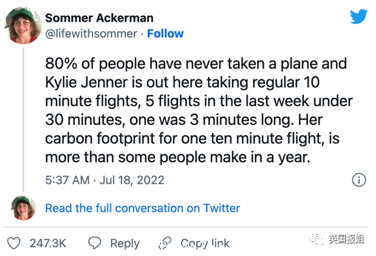
Task: Click the chain link copy icon
Action: click(x=165, y=243)
